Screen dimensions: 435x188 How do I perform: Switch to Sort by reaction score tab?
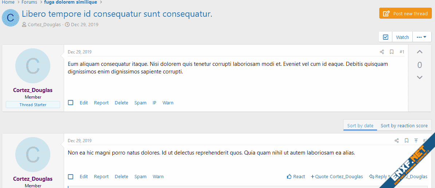click(x=404, y=125)
